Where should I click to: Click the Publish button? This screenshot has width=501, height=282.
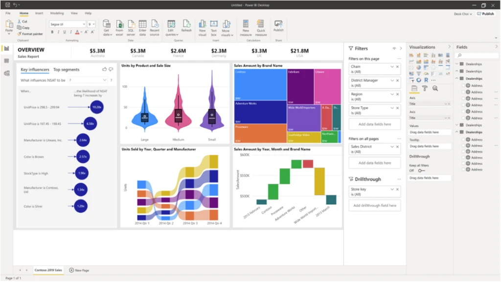coord(485,13)
